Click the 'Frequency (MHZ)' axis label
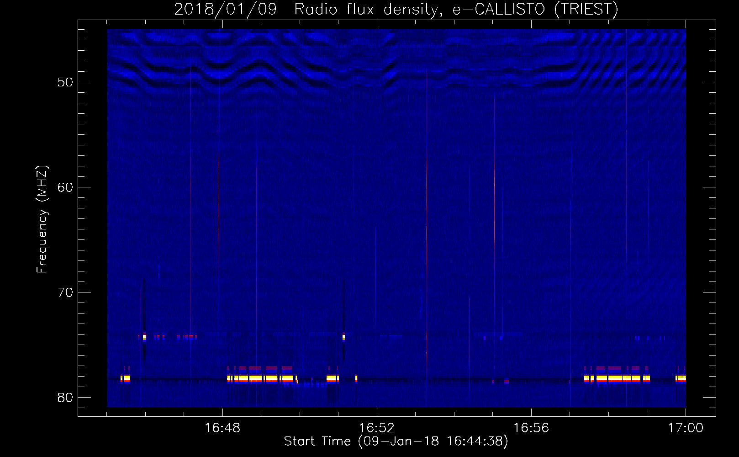The width and height of the screenshot is (739, 457). point(42,219)
